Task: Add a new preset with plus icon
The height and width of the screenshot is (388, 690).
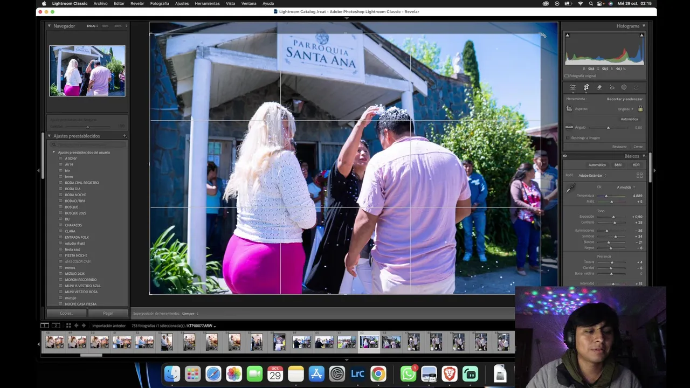Action: click(x=125, y=136)
